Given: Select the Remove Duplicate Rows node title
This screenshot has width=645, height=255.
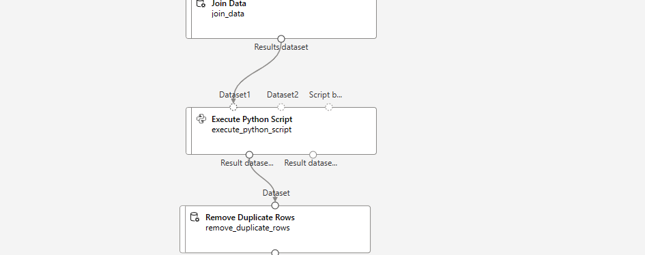Looking at the screenshot, I should pyautogui.click(x=250, y=217).
